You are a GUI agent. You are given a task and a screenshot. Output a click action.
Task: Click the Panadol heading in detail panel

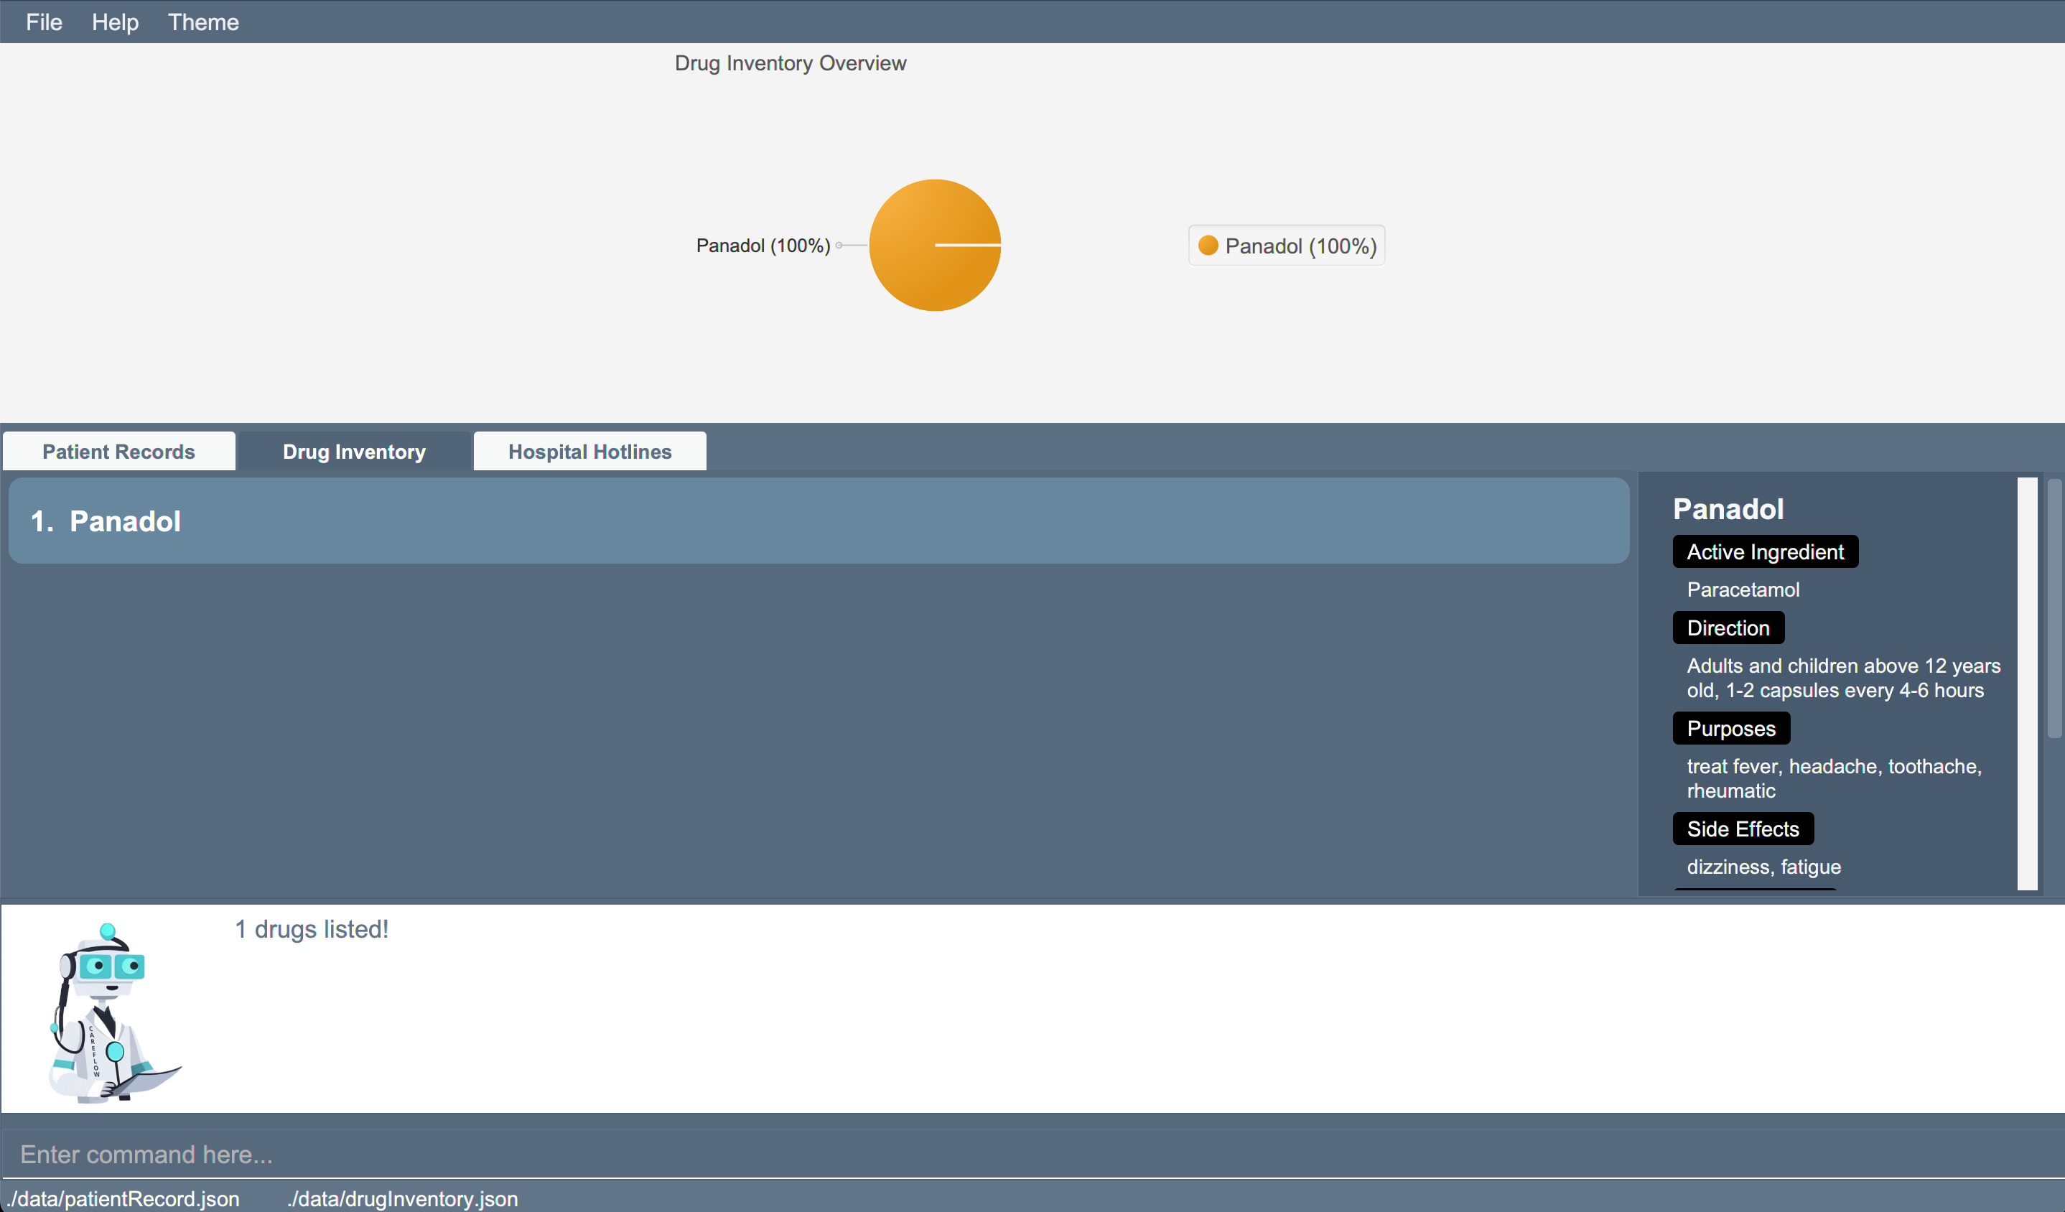[1728, 510]
